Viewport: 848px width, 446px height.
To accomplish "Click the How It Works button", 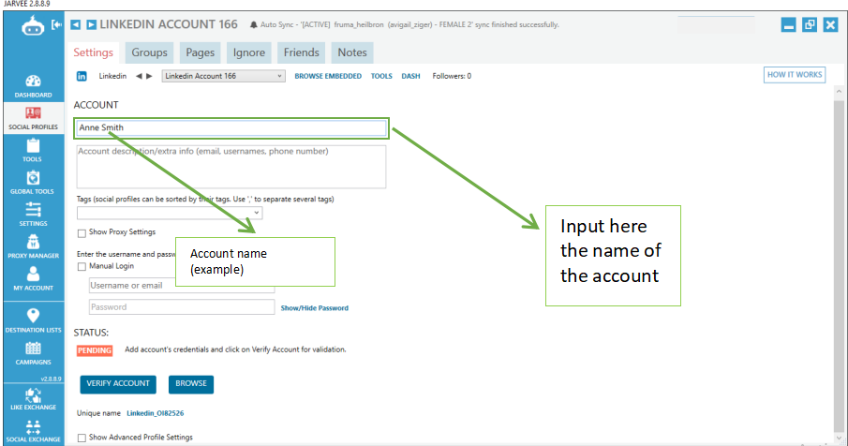I will click(x=795, y=75).
